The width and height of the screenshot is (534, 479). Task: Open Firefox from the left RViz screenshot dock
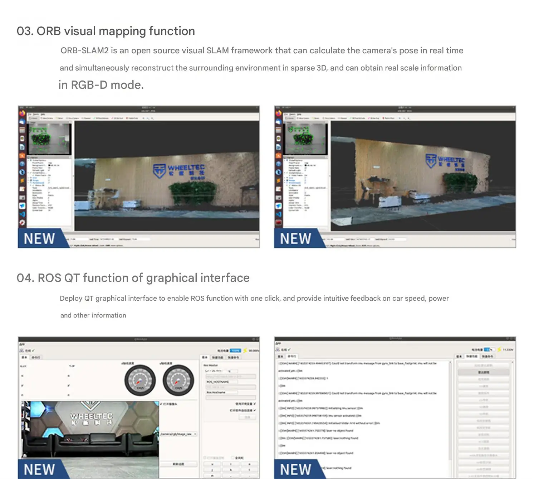point(22,113)
